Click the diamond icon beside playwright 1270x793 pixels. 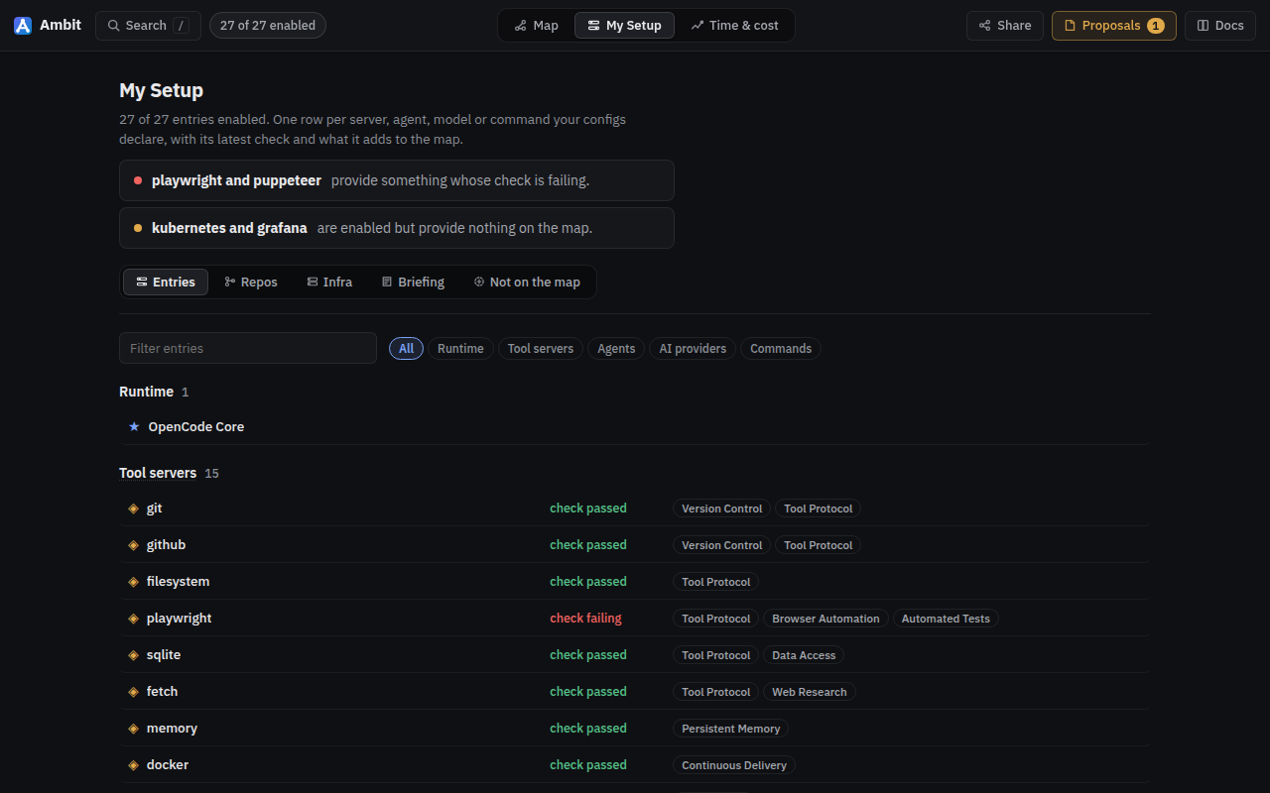[134, 619]
